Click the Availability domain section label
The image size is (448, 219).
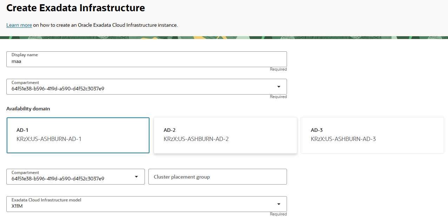(28, 109)
